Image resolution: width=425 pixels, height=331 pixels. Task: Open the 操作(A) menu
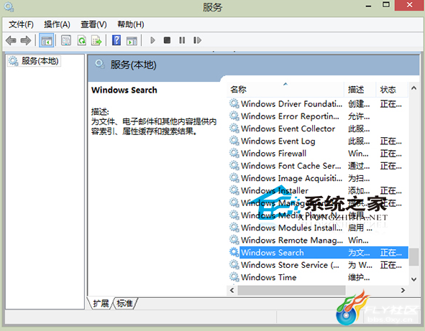pos(57,24)
